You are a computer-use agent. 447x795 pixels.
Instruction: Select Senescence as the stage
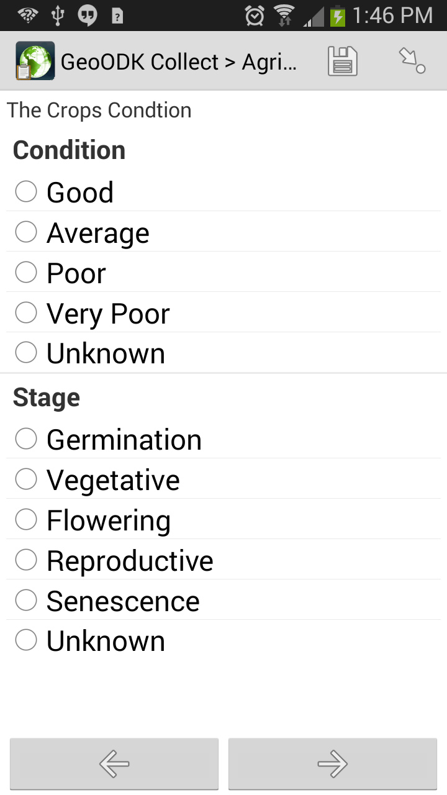(x=26, y=601)
